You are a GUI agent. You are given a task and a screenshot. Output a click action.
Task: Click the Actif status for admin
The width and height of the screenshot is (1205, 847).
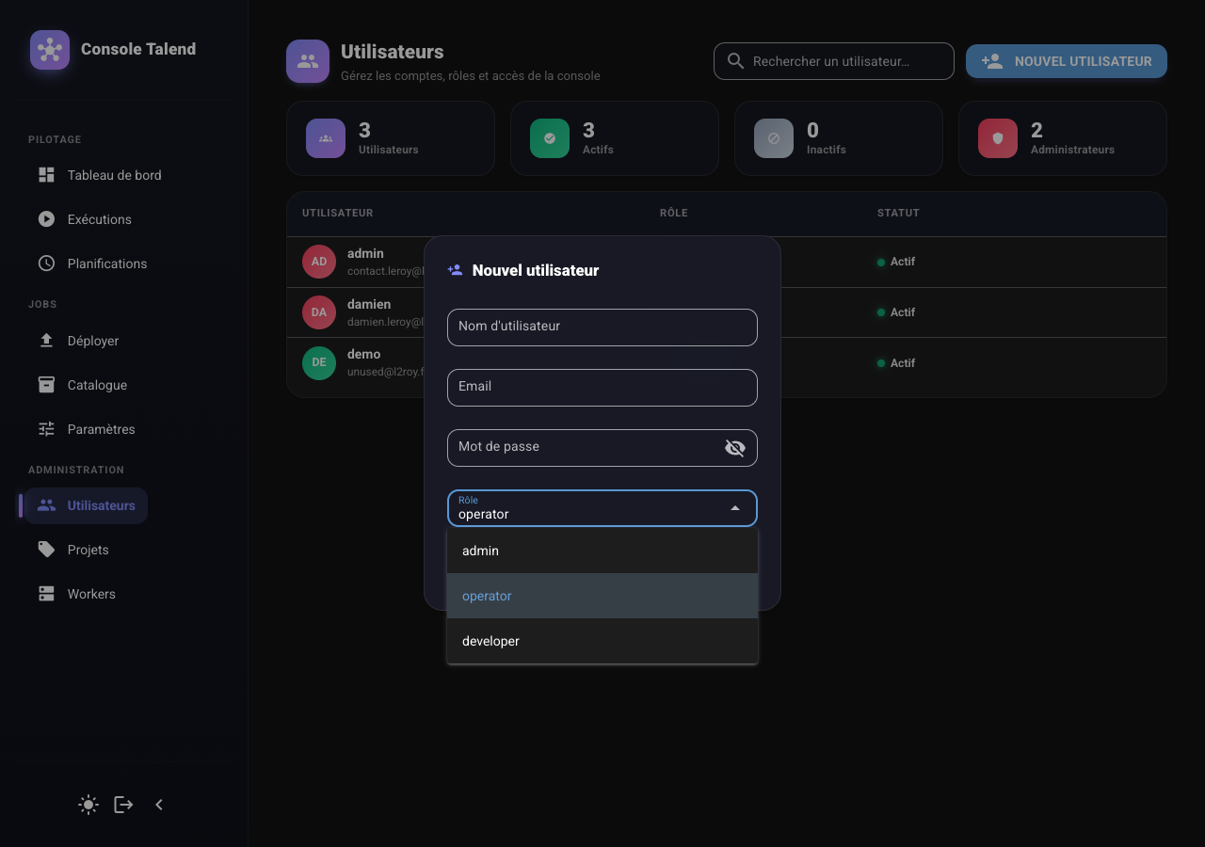(896, 262)
